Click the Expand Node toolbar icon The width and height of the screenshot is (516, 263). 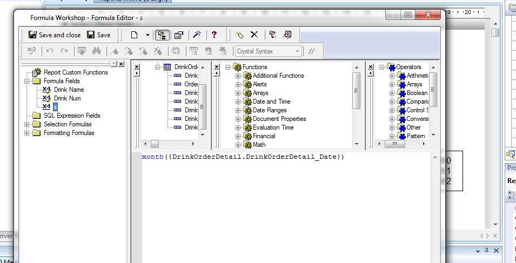(x=272, y=35)
